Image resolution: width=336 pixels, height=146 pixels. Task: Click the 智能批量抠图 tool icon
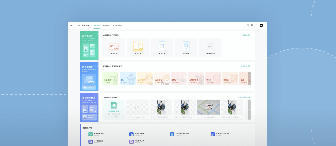[91, 134]
